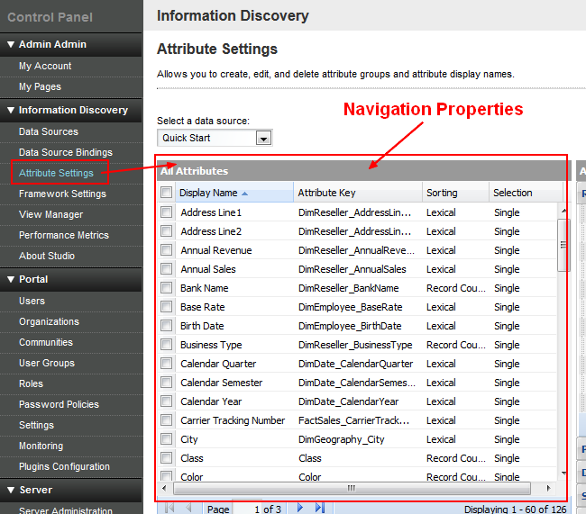Screen dimensions: 586x514
Task: Go to Password Policies
Action: click(59, 404)
